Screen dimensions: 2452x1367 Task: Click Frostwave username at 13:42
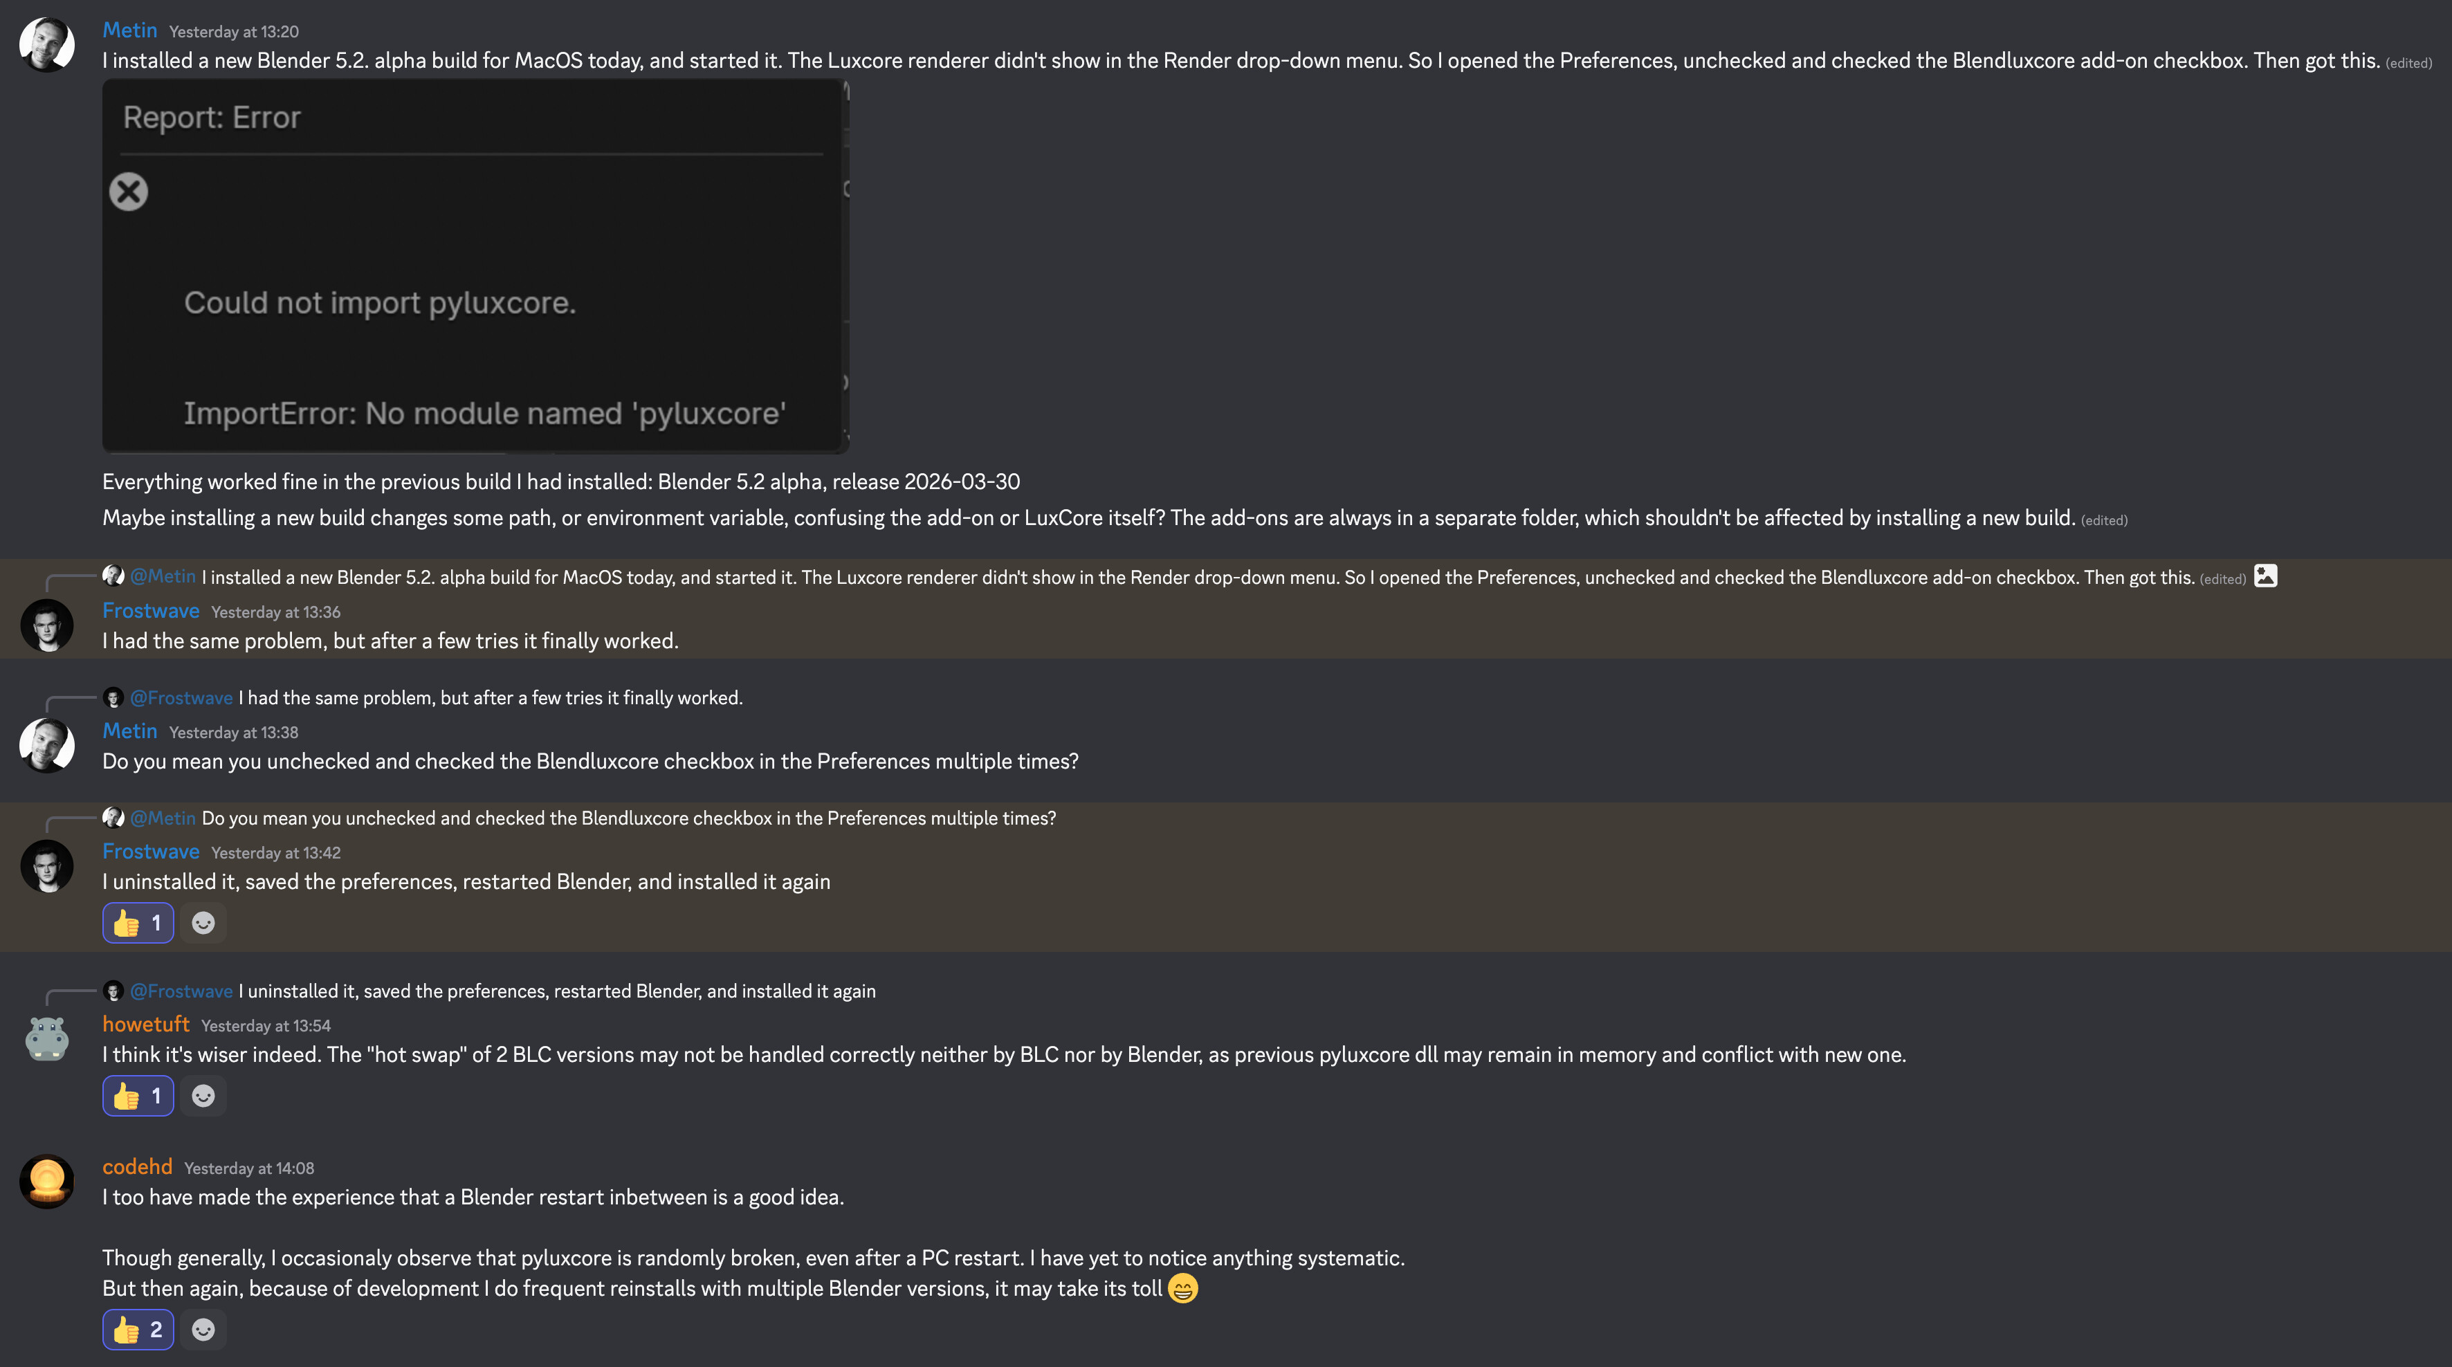150,852
